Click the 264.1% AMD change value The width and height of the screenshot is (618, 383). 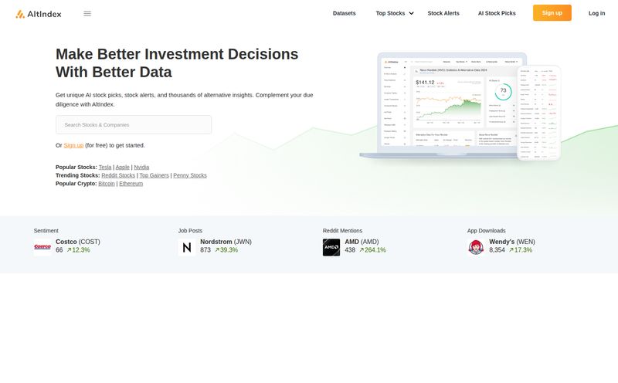(372, 250)
